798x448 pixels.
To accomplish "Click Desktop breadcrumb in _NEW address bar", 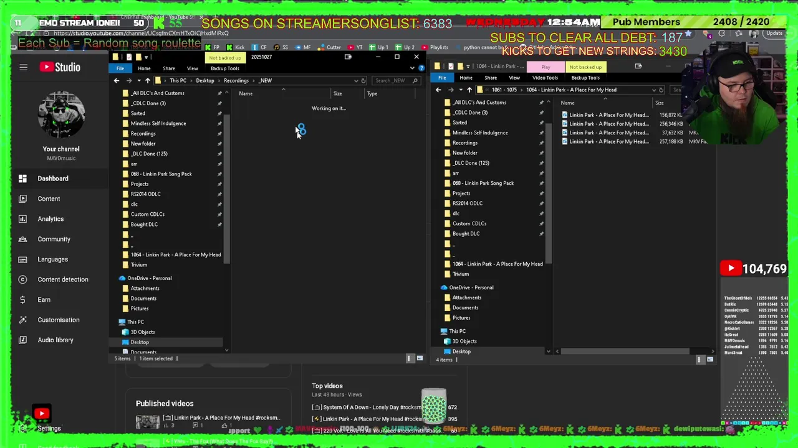I will tap(204, 80).
